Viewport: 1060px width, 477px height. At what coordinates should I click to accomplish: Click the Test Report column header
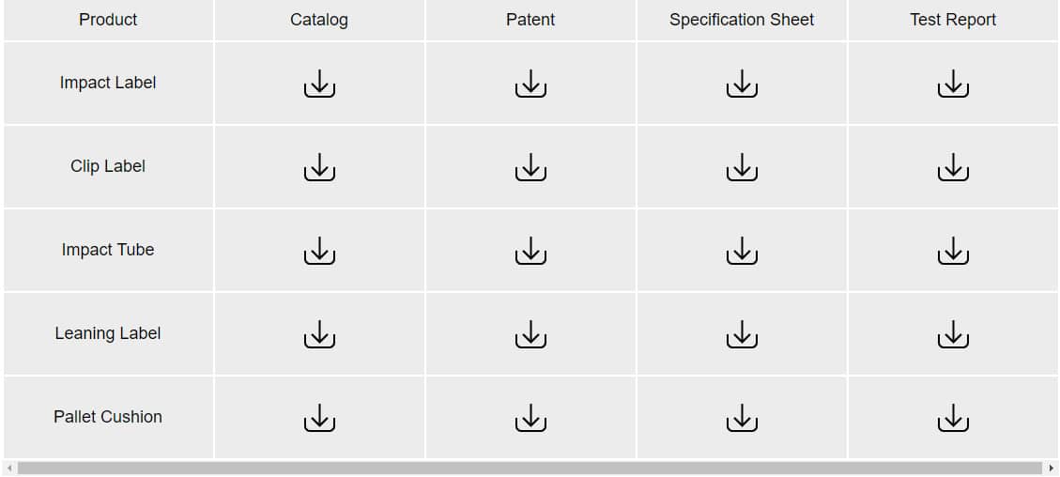tap(953, 20)
